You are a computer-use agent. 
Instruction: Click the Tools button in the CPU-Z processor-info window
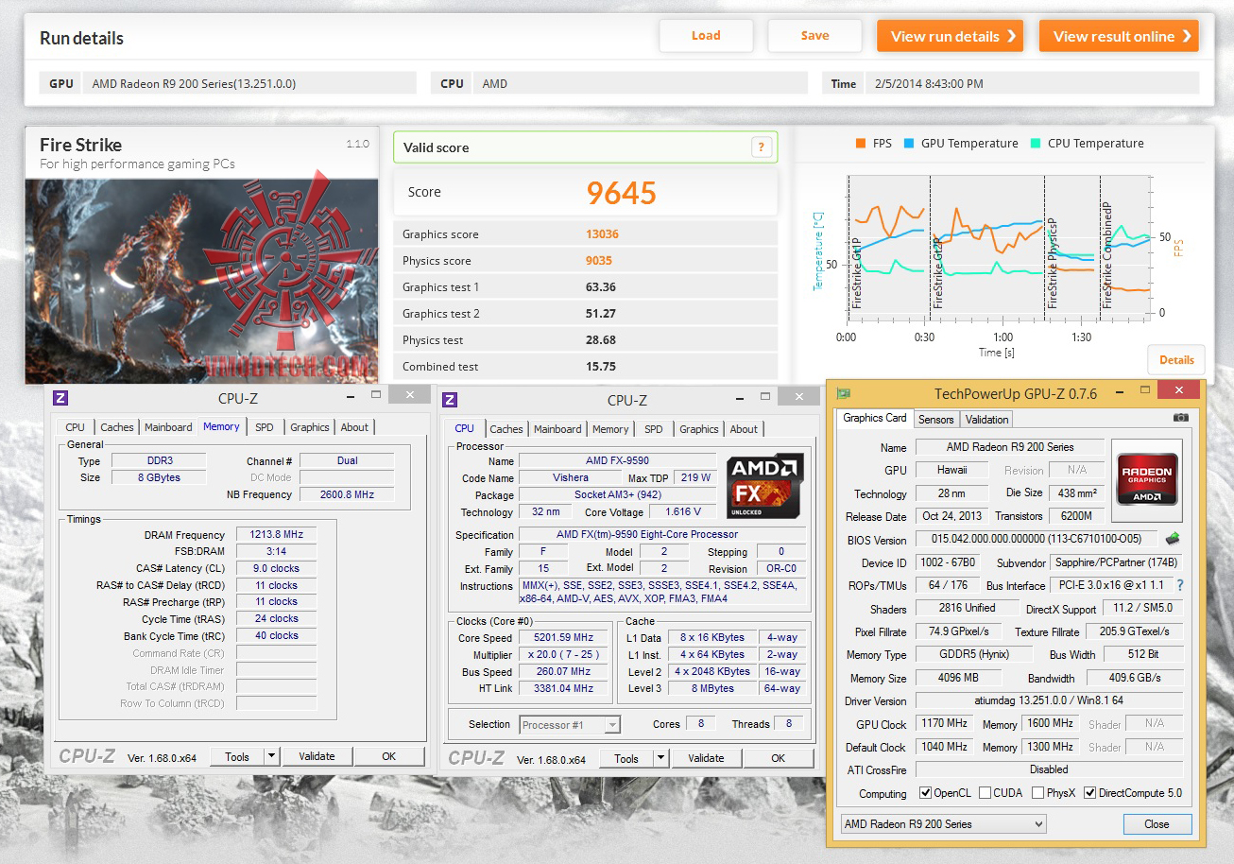click(x=626, y=758)
